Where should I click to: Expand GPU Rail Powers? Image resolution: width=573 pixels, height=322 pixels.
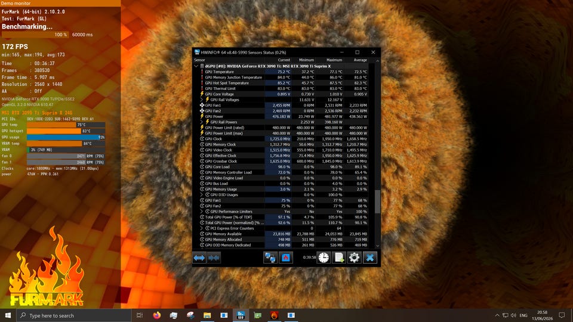[x=202, y=122]
